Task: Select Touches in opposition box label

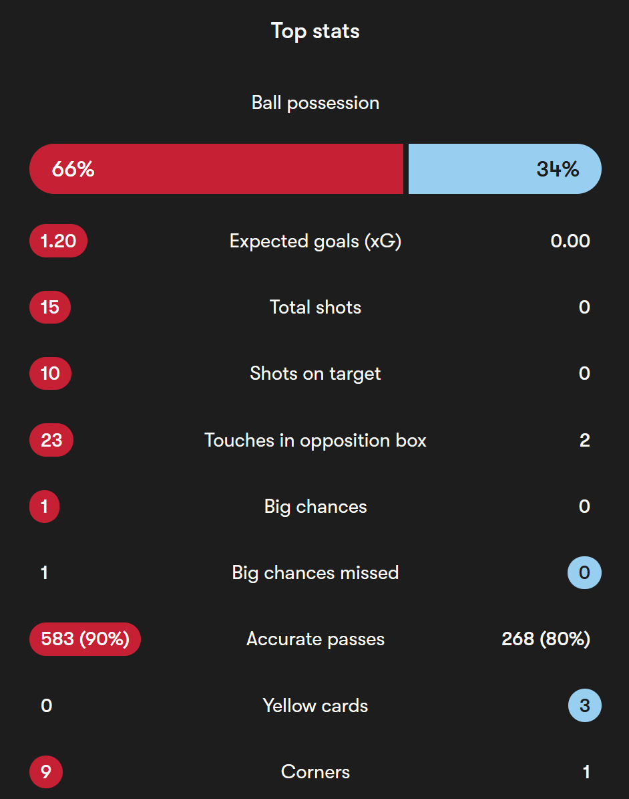Action: point(315,440)
